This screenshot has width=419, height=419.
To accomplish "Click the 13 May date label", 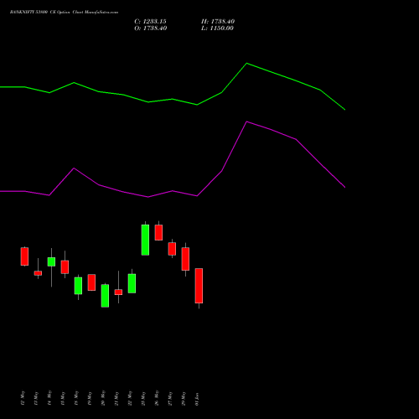I will tap(36, 398).
